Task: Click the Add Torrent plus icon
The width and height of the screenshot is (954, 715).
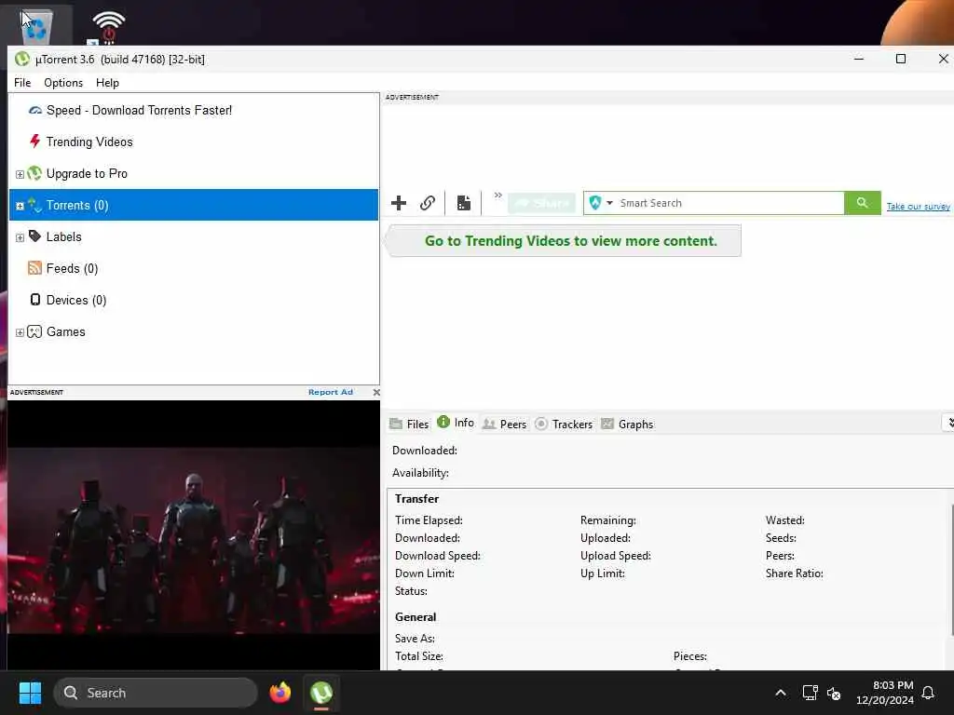Action: click(x=399, y=203)
